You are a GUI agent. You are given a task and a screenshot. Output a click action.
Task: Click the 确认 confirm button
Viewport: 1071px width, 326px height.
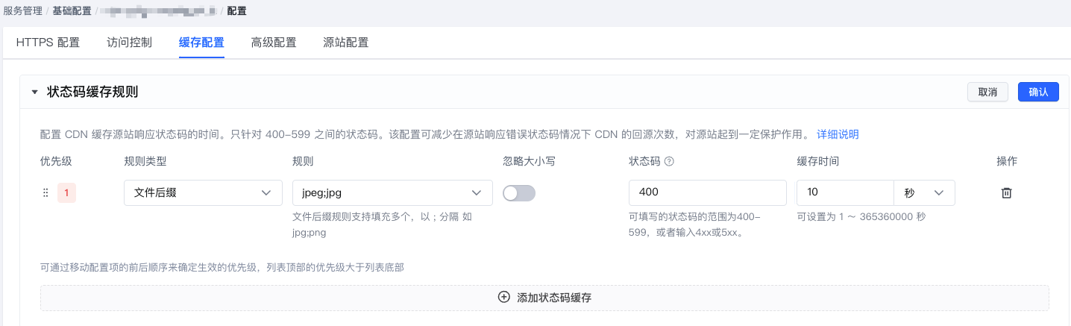coord(1038,92)
